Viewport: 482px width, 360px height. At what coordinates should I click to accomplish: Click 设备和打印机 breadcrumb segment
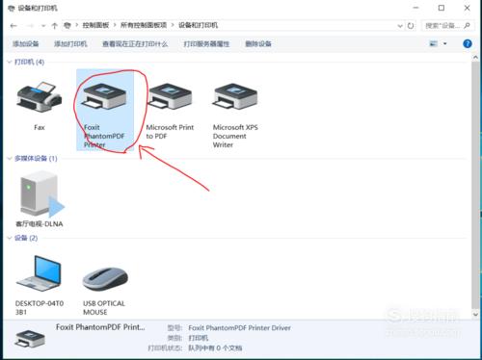pyautogui.click(x=199, y=25)
